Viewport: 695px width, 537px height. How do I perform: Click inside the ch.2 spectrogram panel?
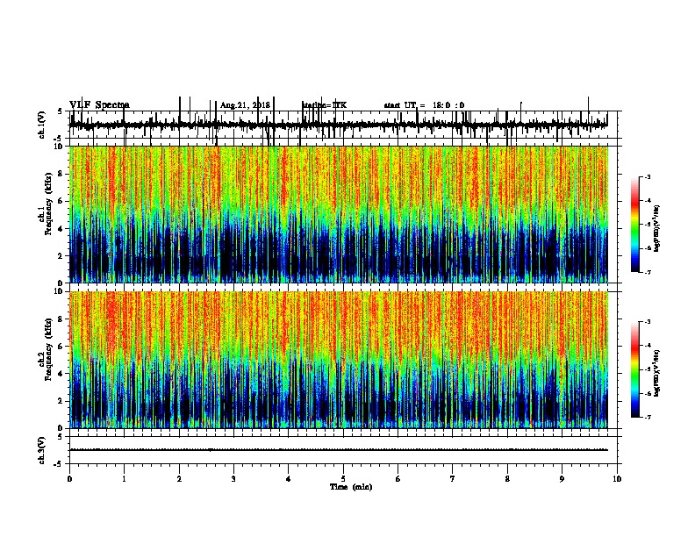click(339, 360)
